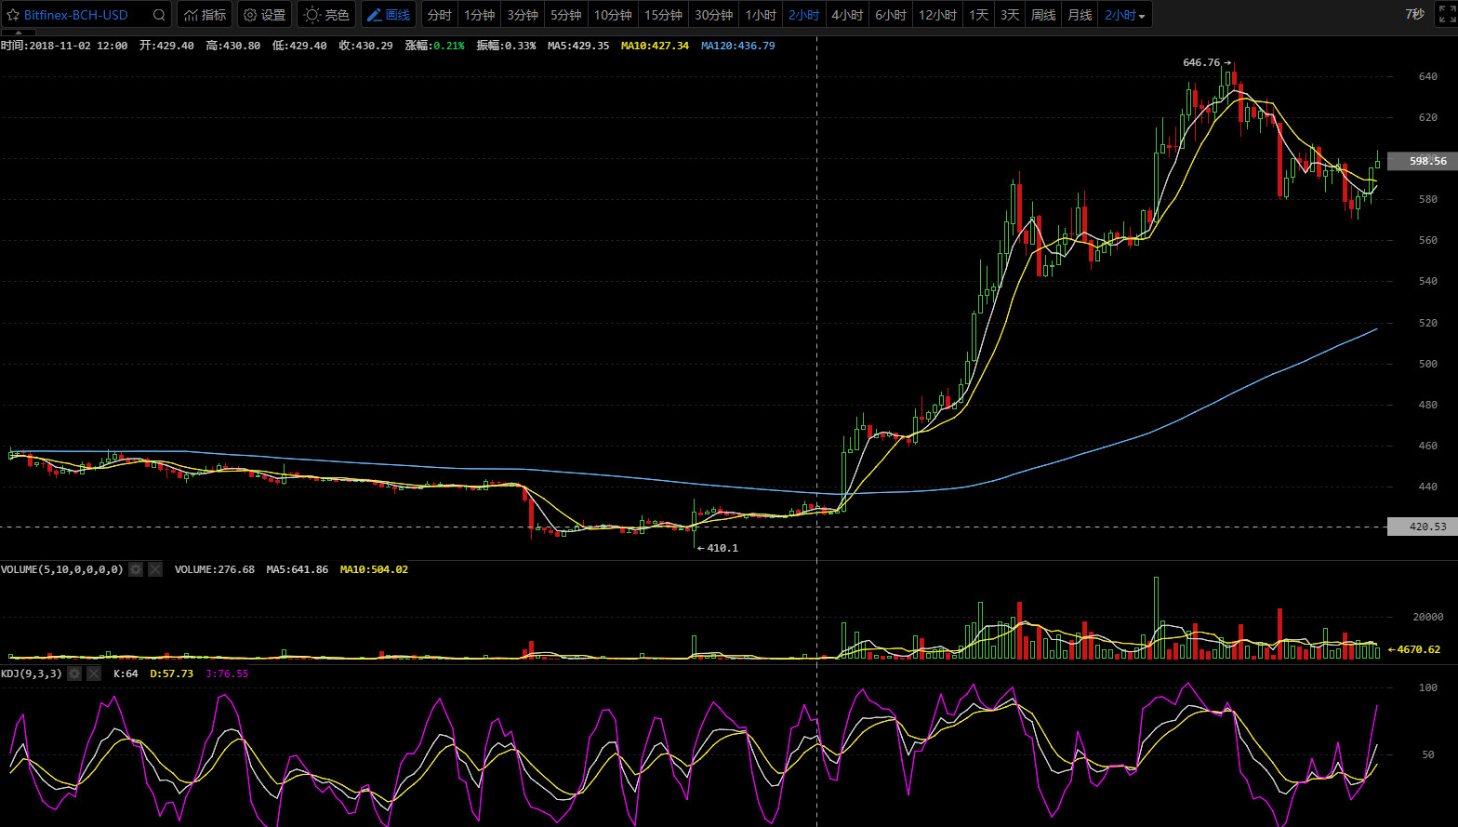The image size is (1458, 827).
Task: Open VOLUME indicator settings gear
Action: pos(136,569)
